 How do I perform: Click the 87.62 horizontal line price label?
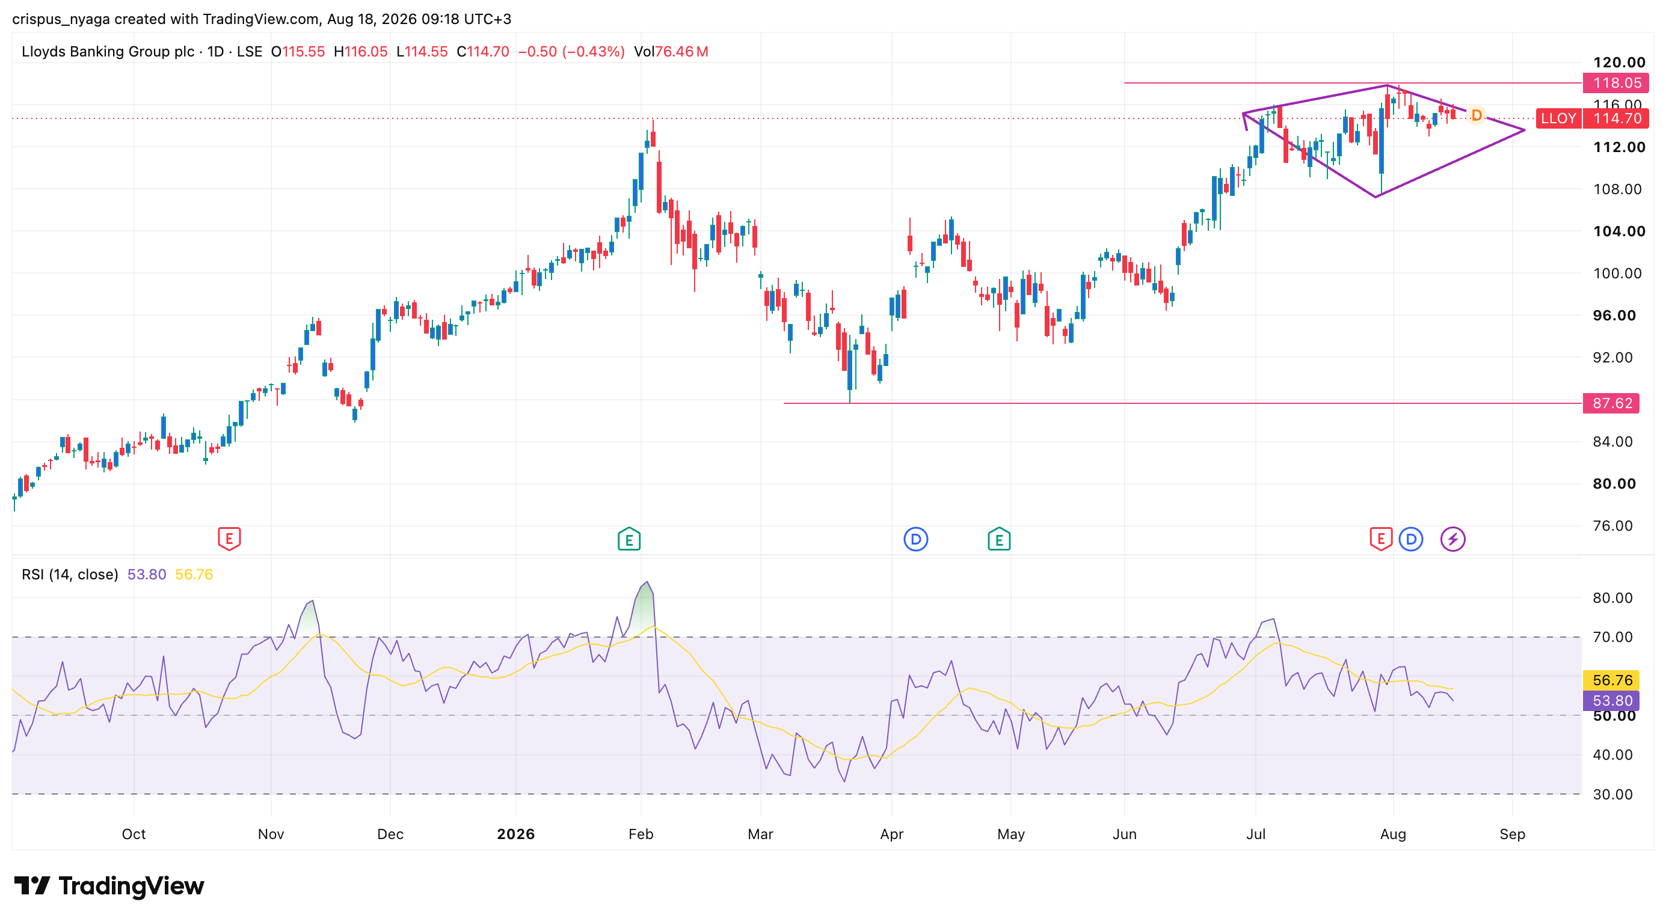pos(1611,403)
